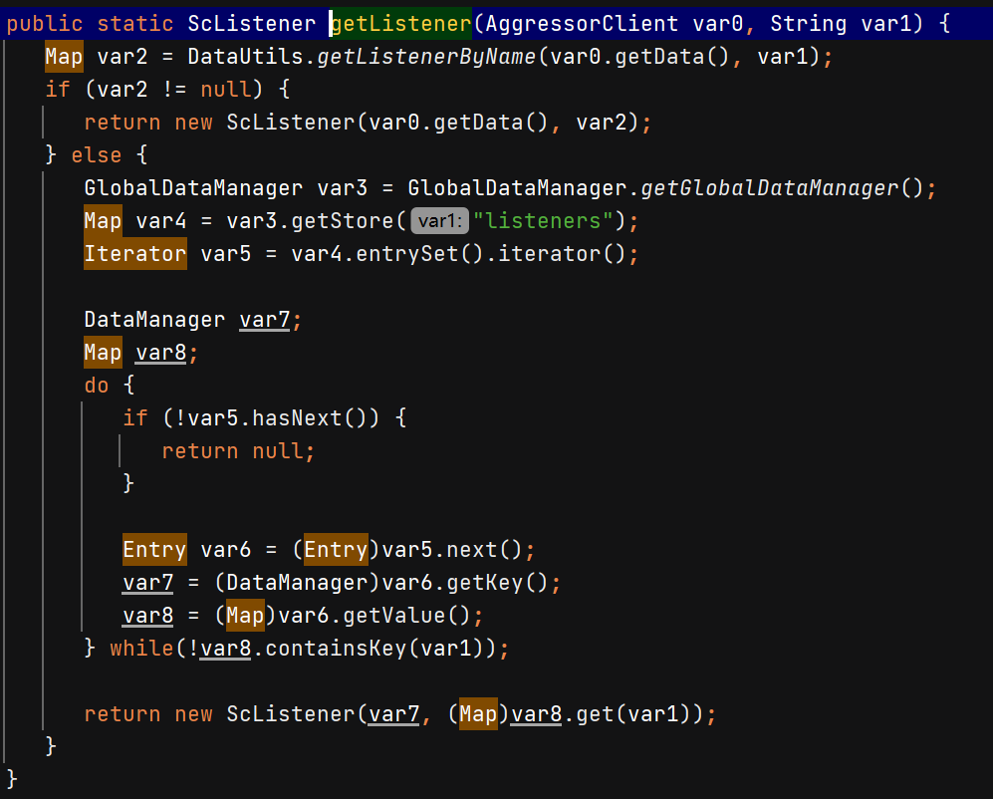
Task: Click the while keyword ending the loop
Action: 141,649
